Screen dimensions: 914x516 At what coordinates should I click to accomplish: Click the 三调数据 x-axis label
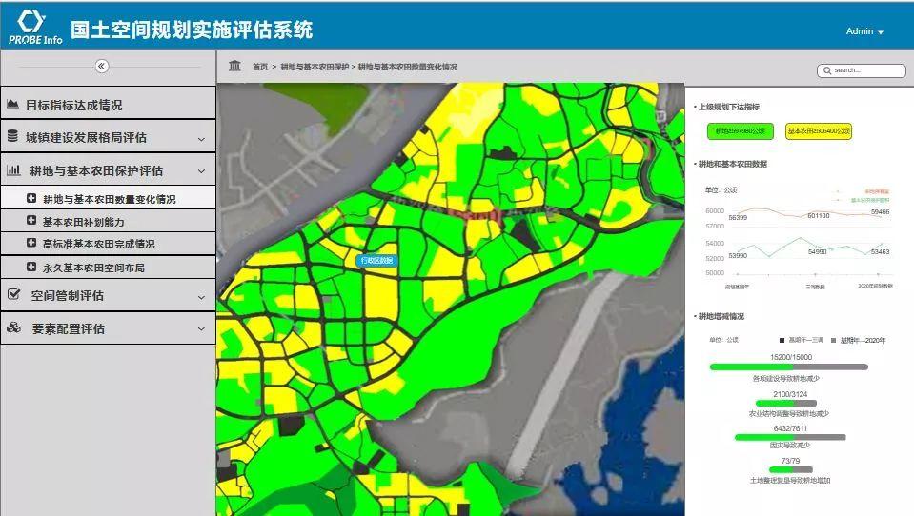click(815, 287)
